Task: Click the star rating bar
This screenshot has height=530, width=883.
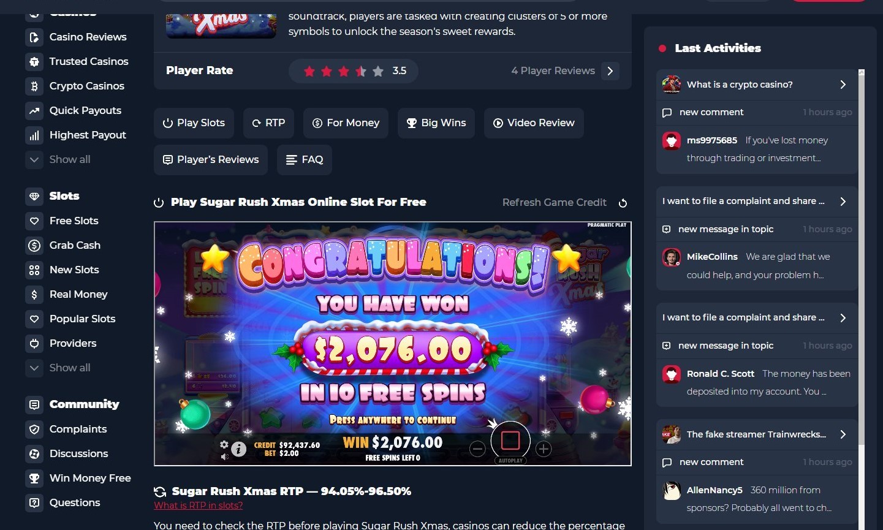Action: coord(354,71)
